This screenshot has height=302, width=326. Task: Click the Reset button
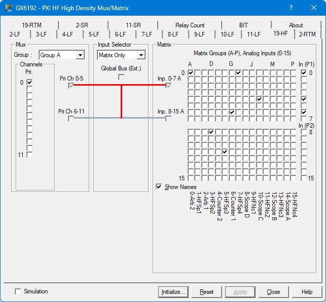(x=206, y=292)
